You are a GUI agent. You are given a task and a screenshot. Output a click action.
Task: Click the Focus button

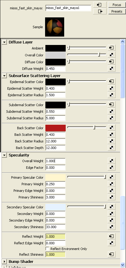point(117,5)
